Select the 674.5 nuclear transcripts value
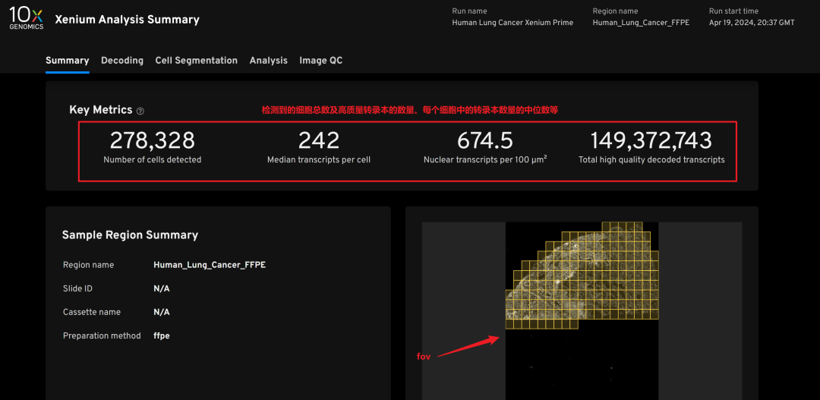 click(x=484, y=140)
